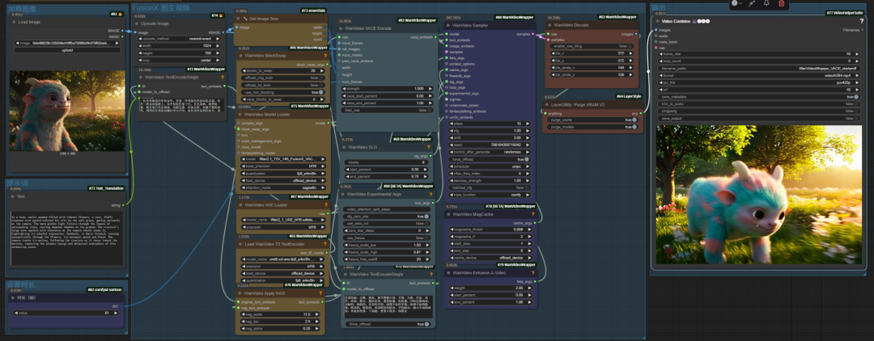Open cache_device dropdown in WanVideo MagCache

coord(490,258)
